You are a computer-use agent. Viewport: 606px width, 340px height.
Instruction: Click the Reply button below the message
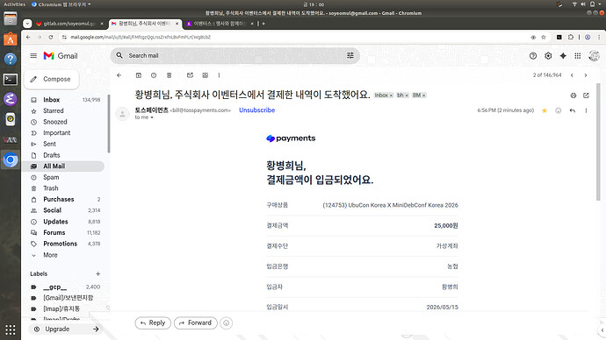coord(153,323)
